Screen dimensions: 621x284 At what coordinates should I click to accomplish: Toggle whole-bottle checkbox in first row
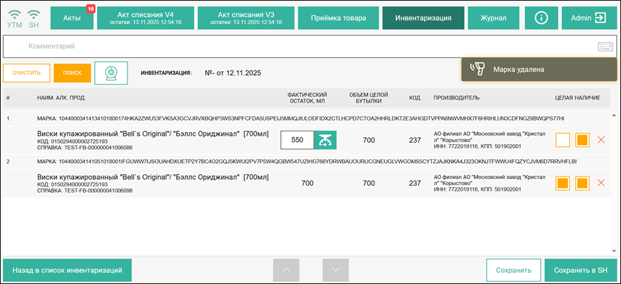[563, 140]
